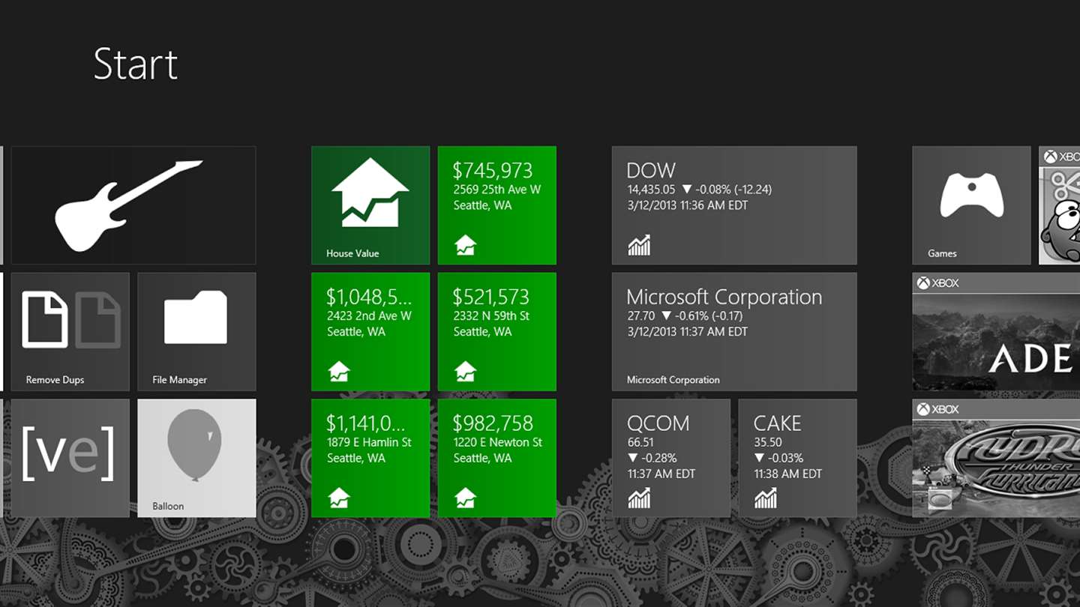This screenshot has width=1080, height=607.
Task: Click the chart icon in QCOM tile
Action: [x=639, y=498]
